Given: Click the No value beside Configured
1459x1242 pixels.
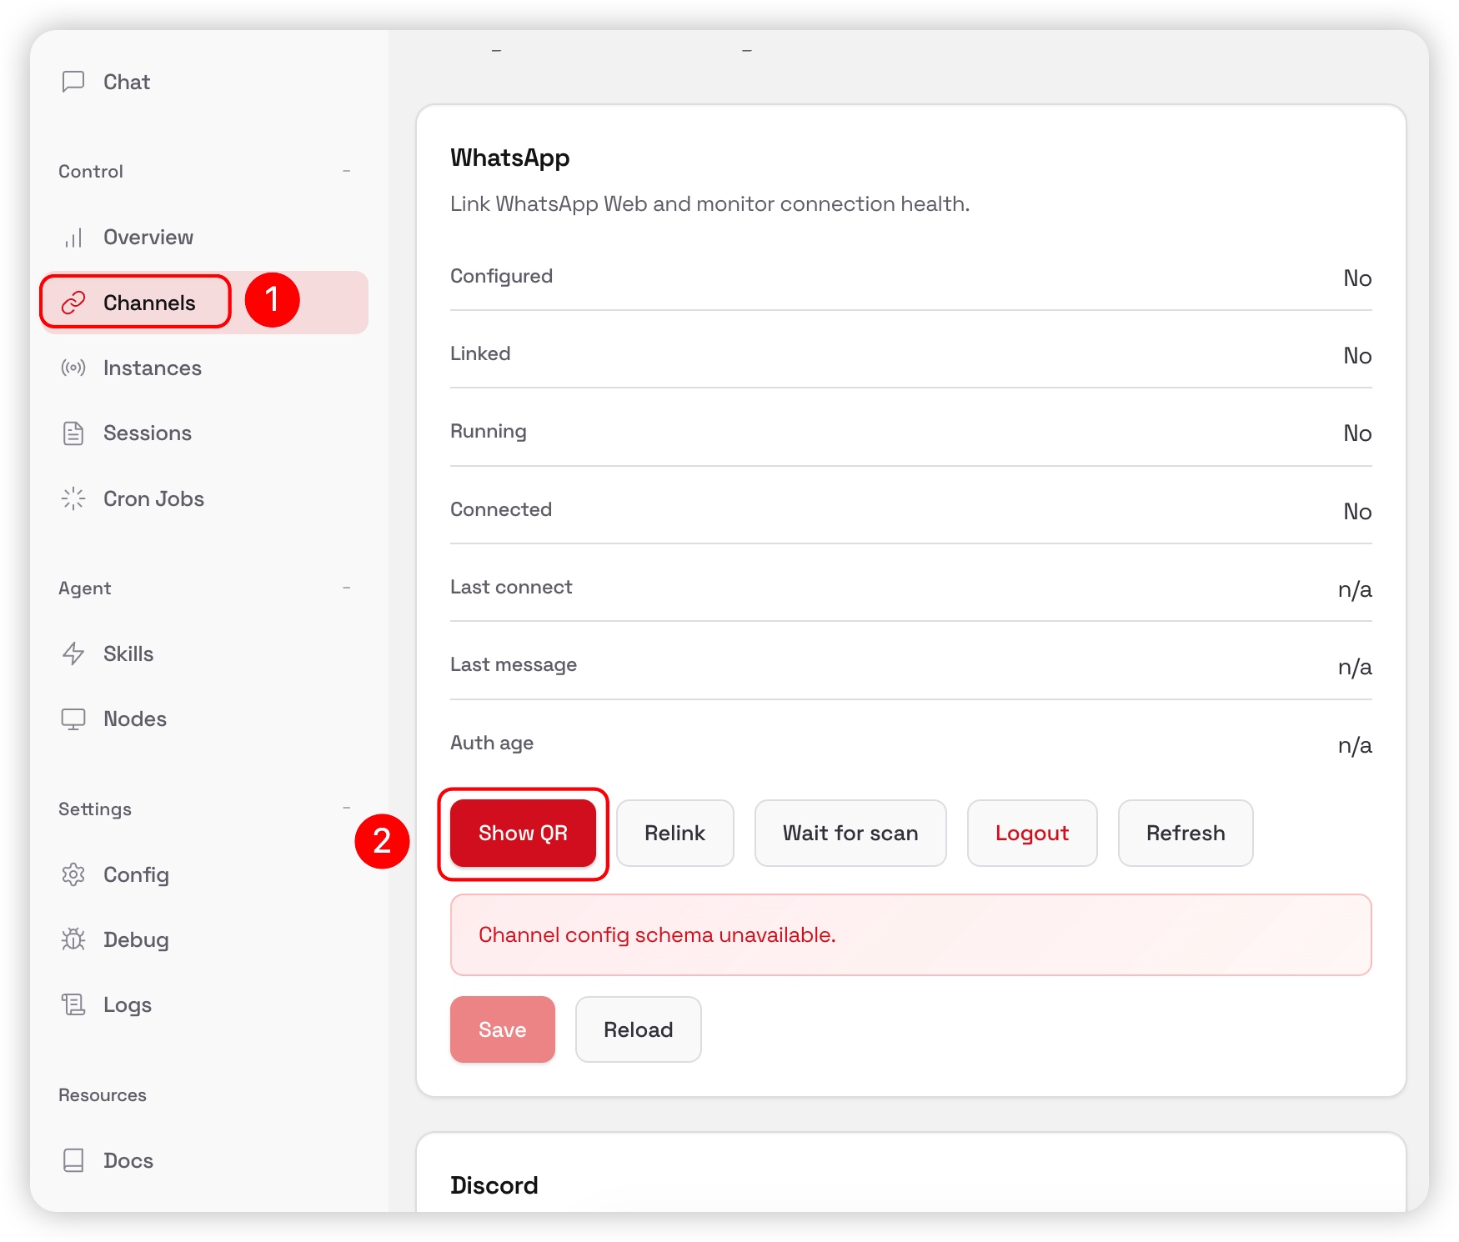Looking at the screenshot, I should point(1357,278).
